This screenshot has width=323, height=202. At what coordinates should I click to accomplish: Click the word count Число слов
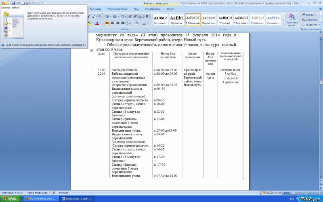37,193
